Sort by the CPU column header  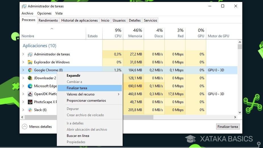[x=118, y=36]
